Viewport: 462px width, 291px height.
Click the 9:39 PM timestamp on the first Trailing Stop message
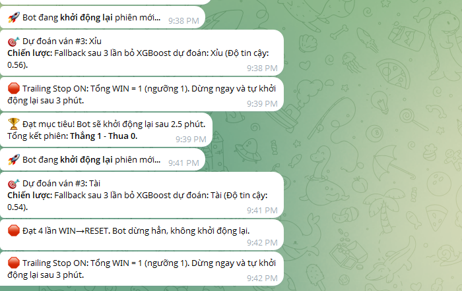pos(262,104)
